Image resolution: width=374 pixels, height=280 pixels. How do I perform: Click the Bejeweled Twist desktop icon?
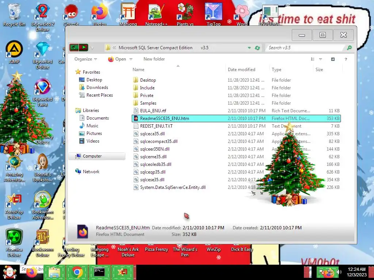pyautogui.click(x=42, y=93)
